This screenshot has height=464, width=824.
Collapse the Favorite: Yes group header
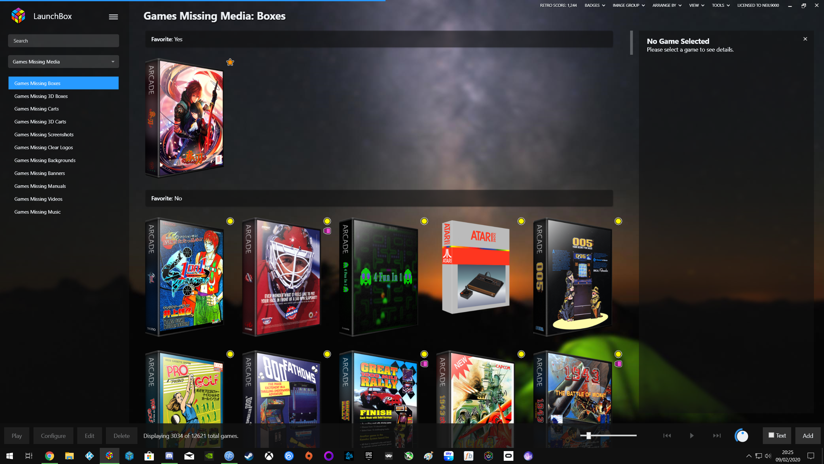pos(379,39)
